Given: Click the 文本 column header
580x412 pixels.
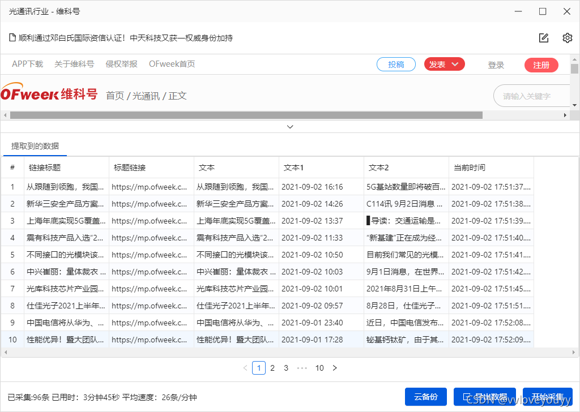Looking at the screenshot, I should (236, 168).
